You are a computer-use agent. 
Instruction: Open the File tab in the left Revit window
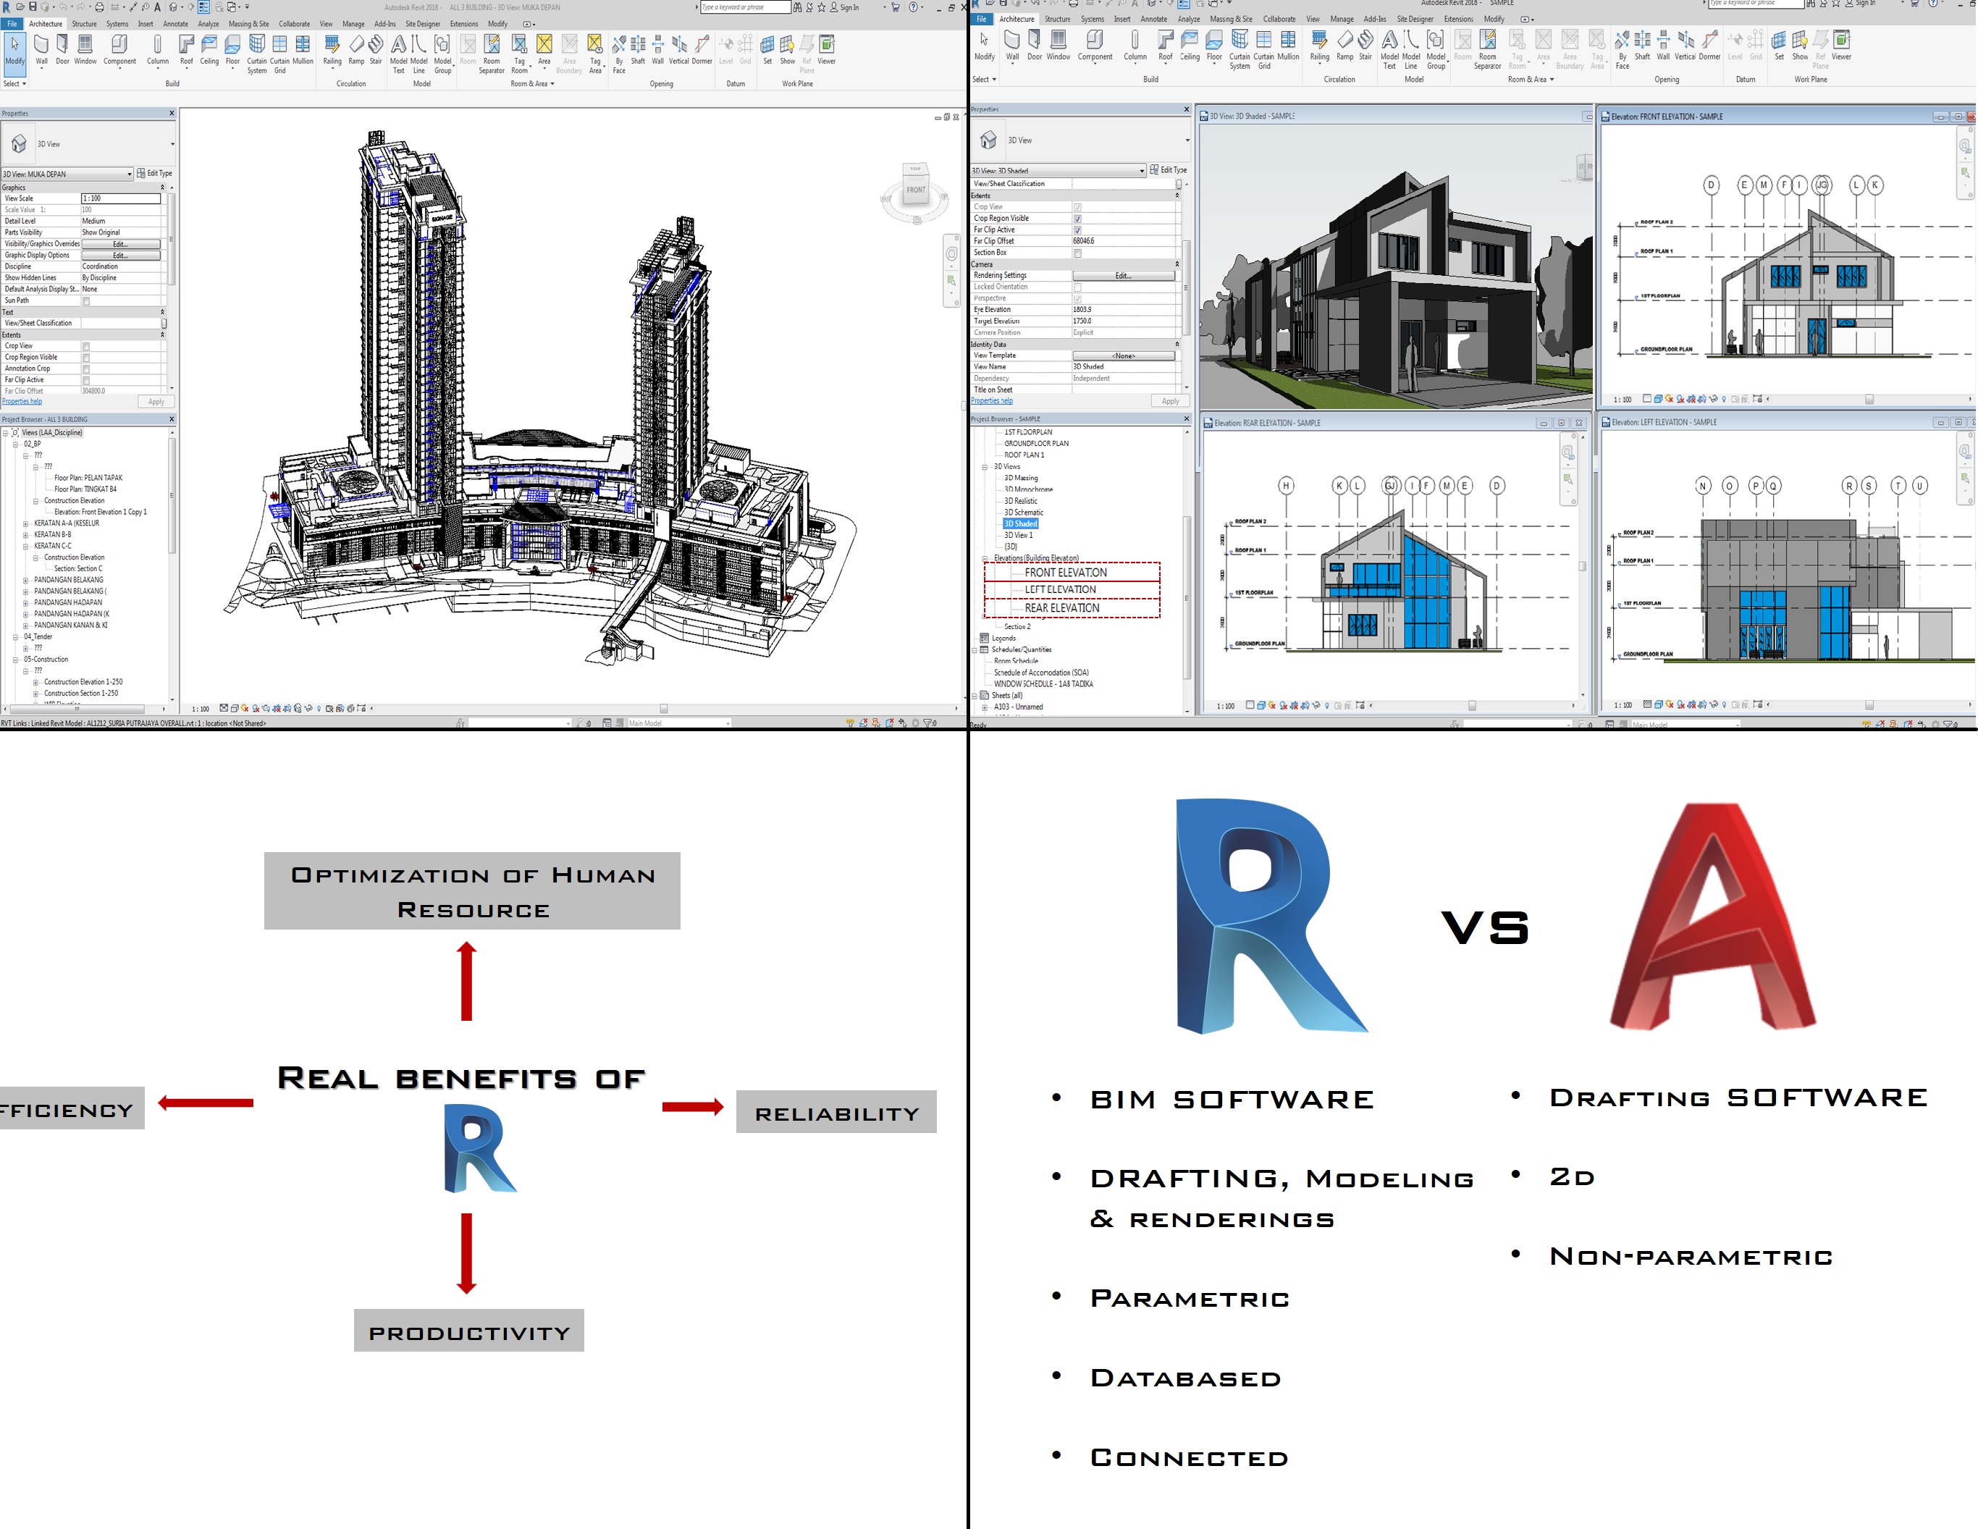(13, 25)
